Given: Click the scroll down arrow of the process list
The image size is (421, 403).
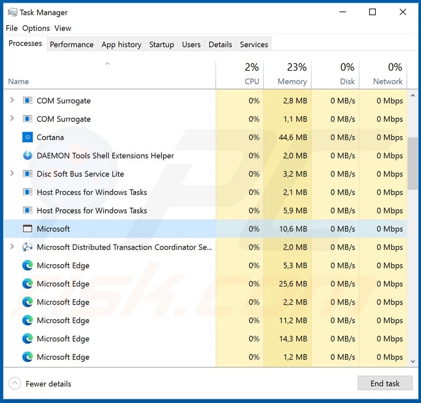Looking at the screenshot, I should click(x=412, y=361).
